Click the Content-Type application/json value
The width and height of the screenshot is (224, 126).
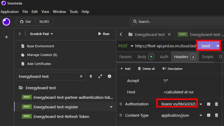[175, 115]
